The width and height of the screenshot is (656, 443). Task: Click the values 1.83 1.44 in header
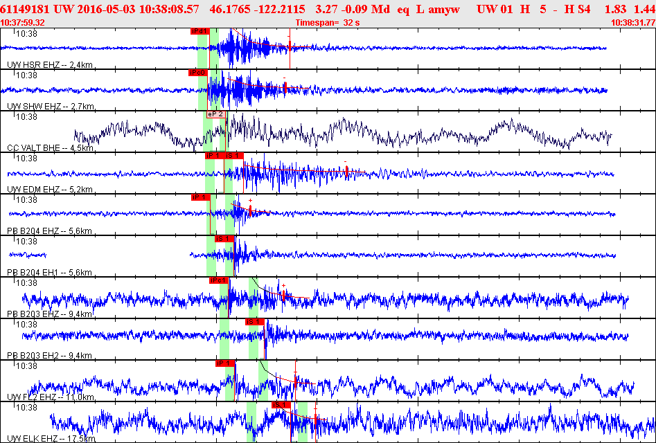pyautogui.click(x=629, y=9)
